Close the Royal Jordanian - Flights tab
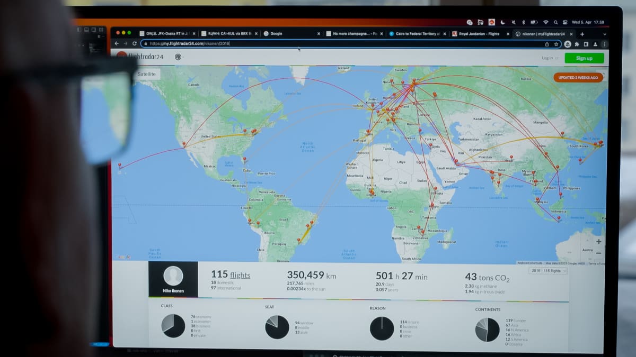Image resolution: width=636 pixels, height=357 pixels. point(507,34)
